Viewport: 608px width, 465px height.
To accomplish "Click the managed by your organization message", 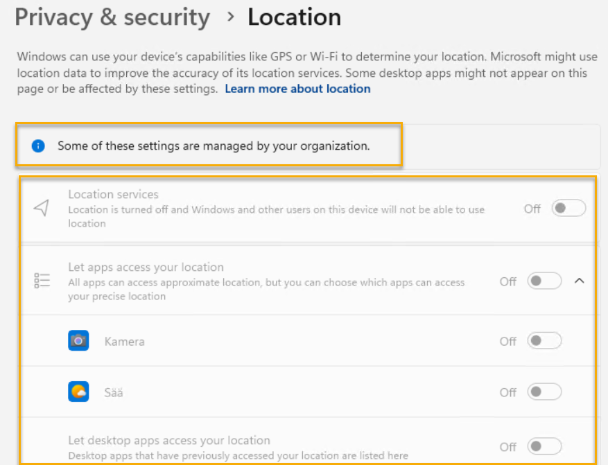I will coord(214,146).
